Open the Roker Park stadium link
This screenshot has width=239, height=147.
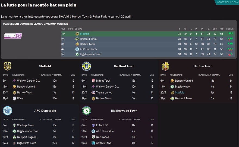tap(99, 17)
